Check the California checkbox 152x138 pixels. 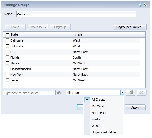coord(7,40)
